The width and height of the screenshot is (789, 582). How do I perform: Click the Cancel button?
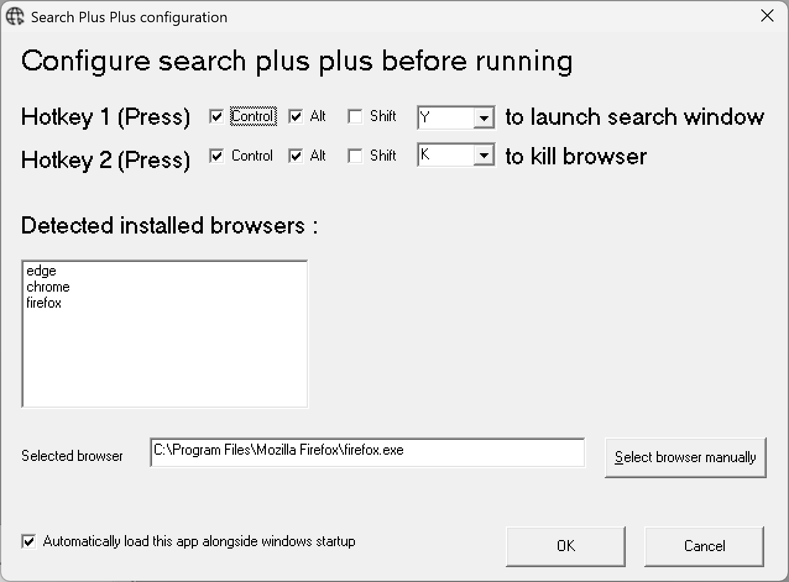[704, 546]
